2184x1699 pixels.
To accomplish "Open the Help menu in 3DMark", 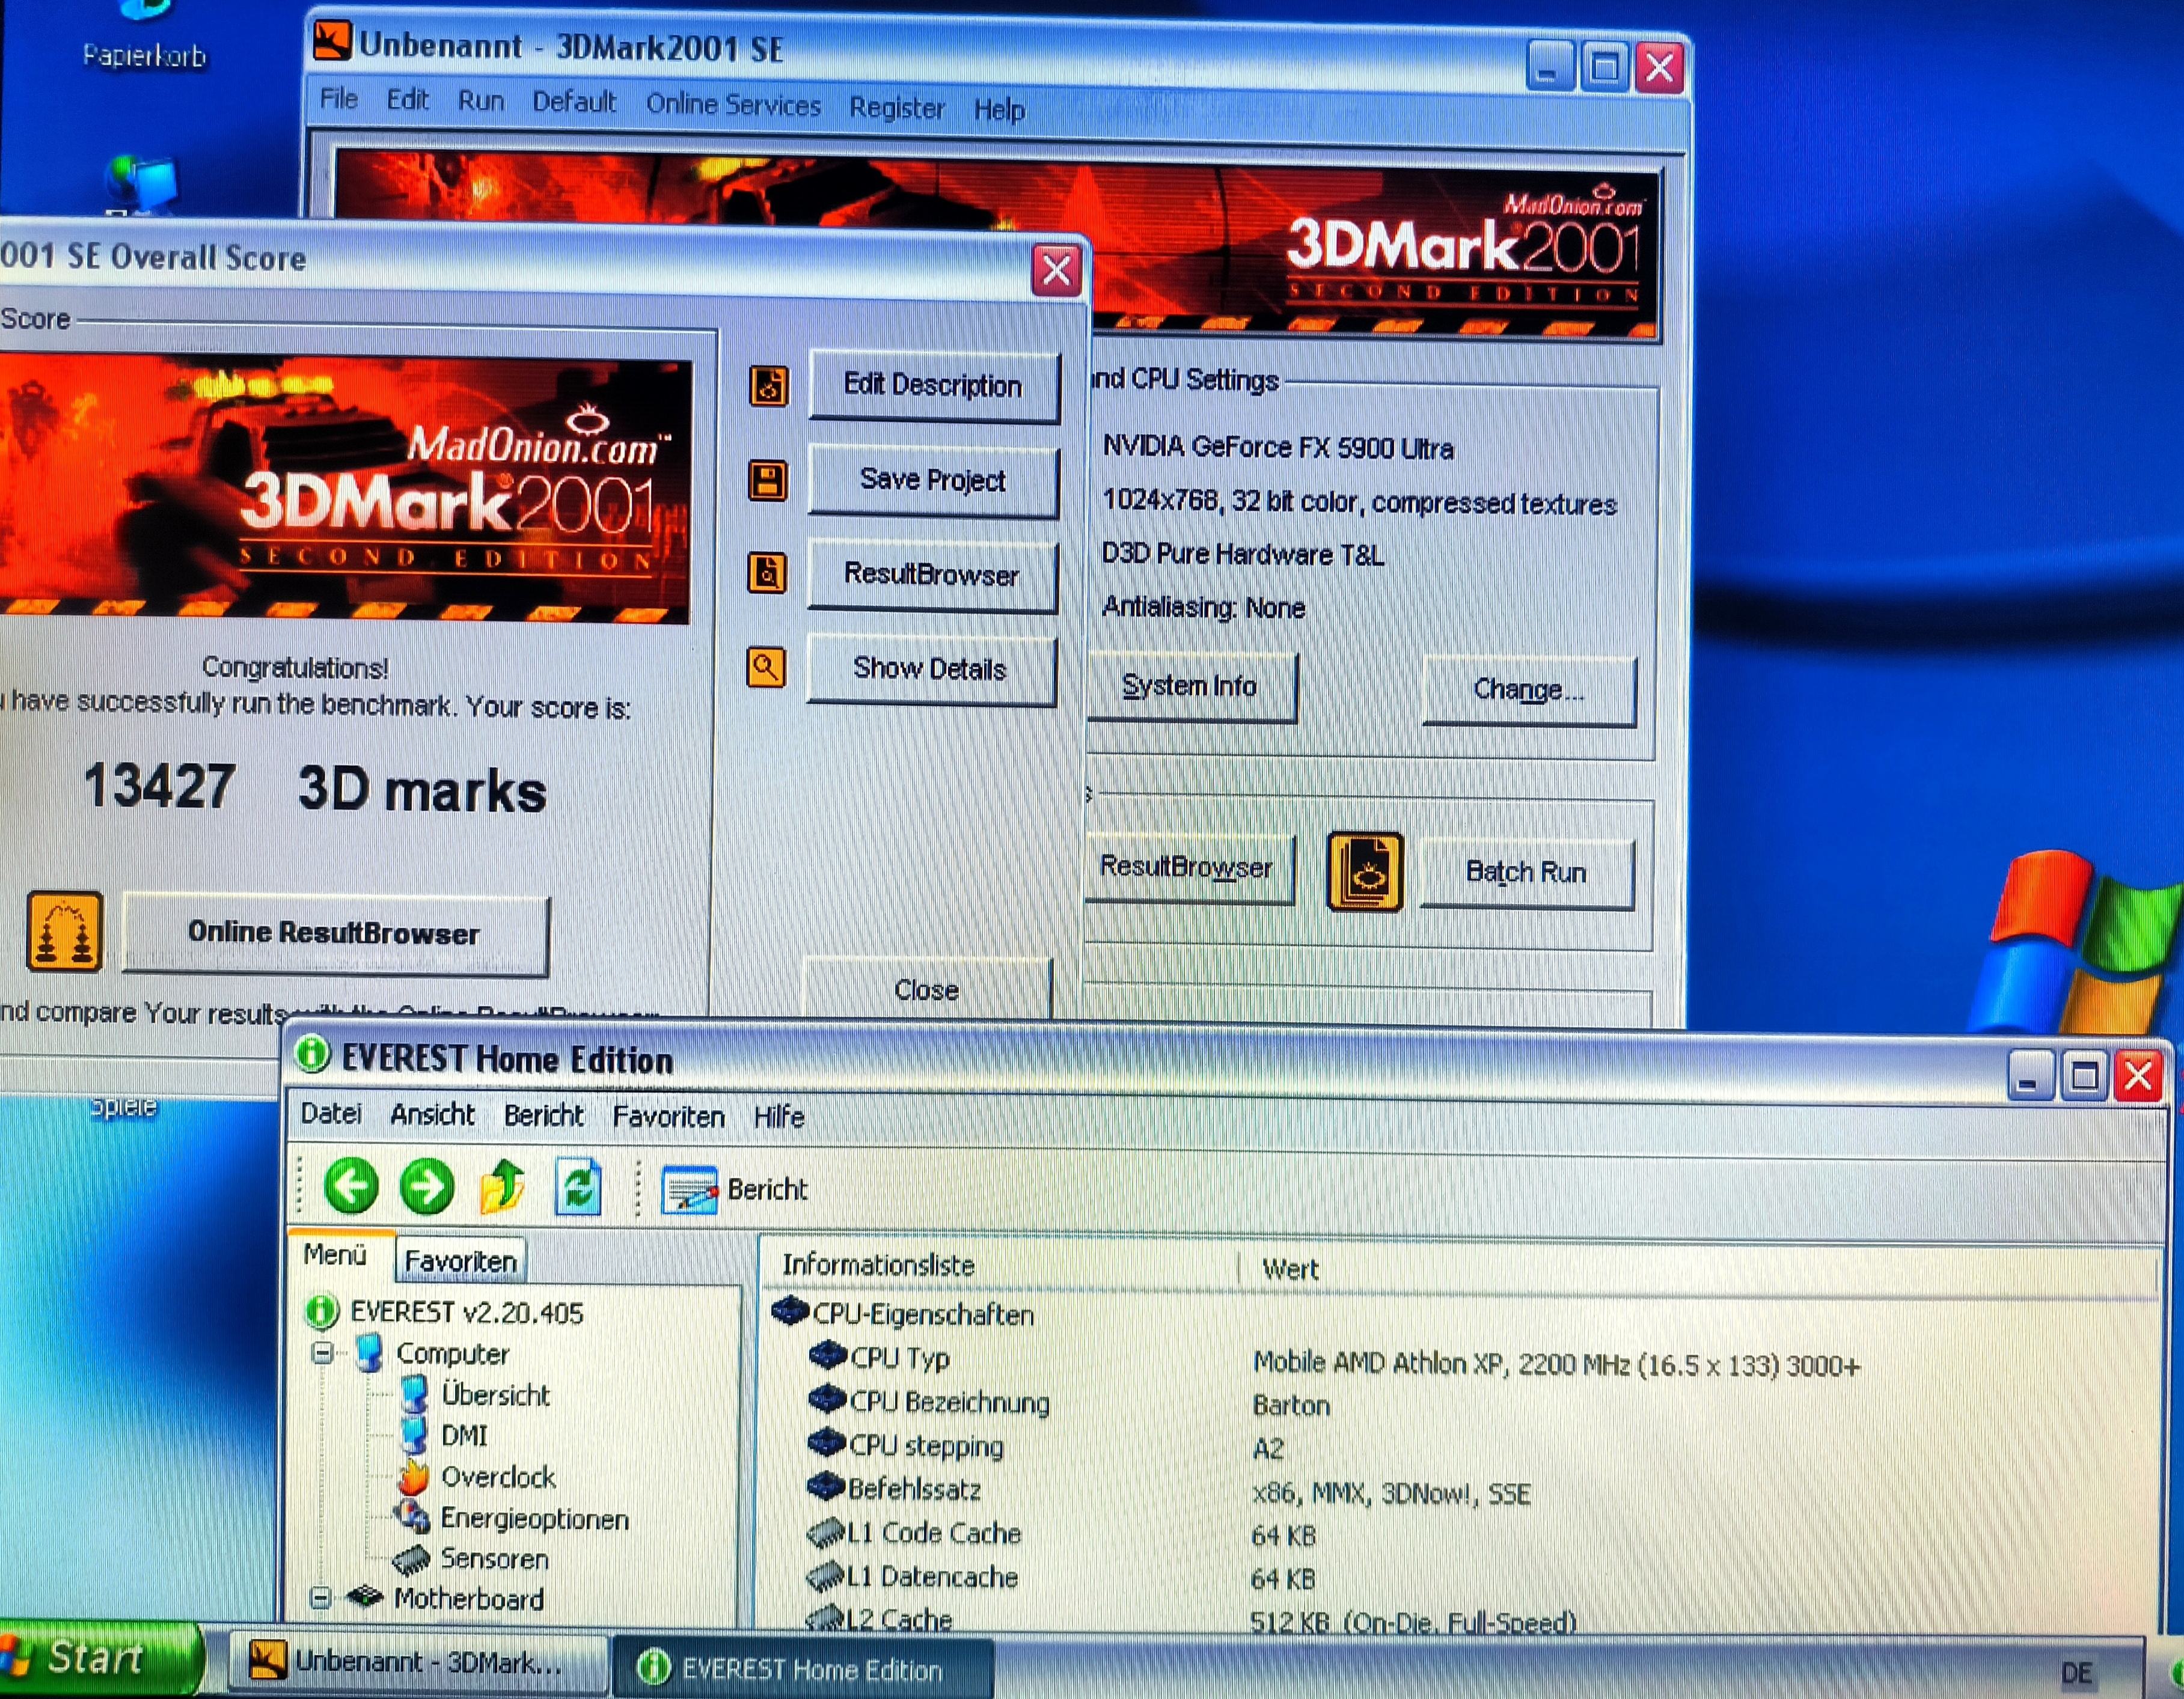I will (999, 109).
